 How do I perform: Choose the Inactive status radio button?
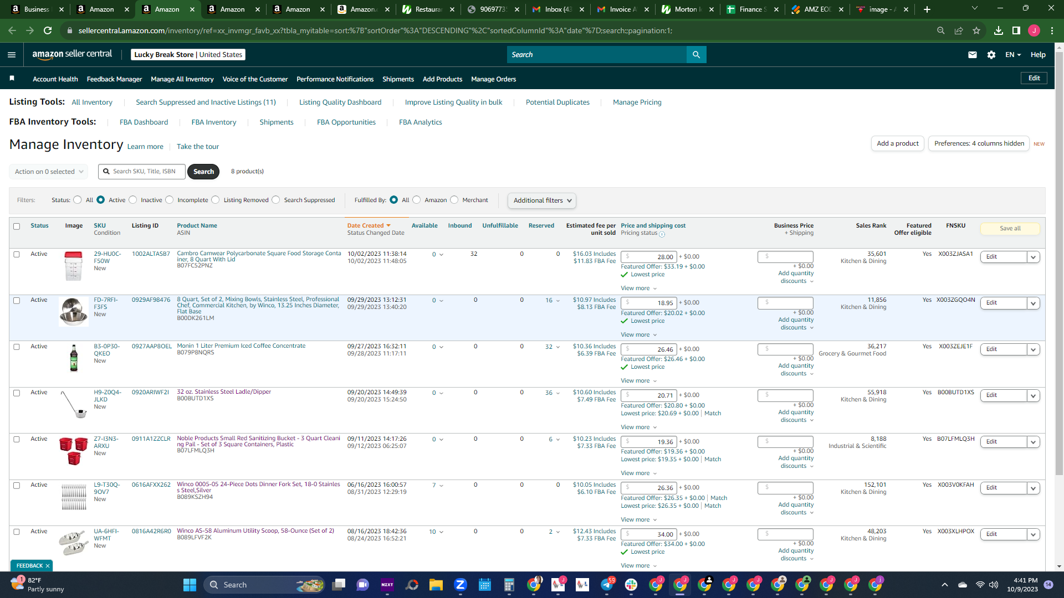(133, 200)
